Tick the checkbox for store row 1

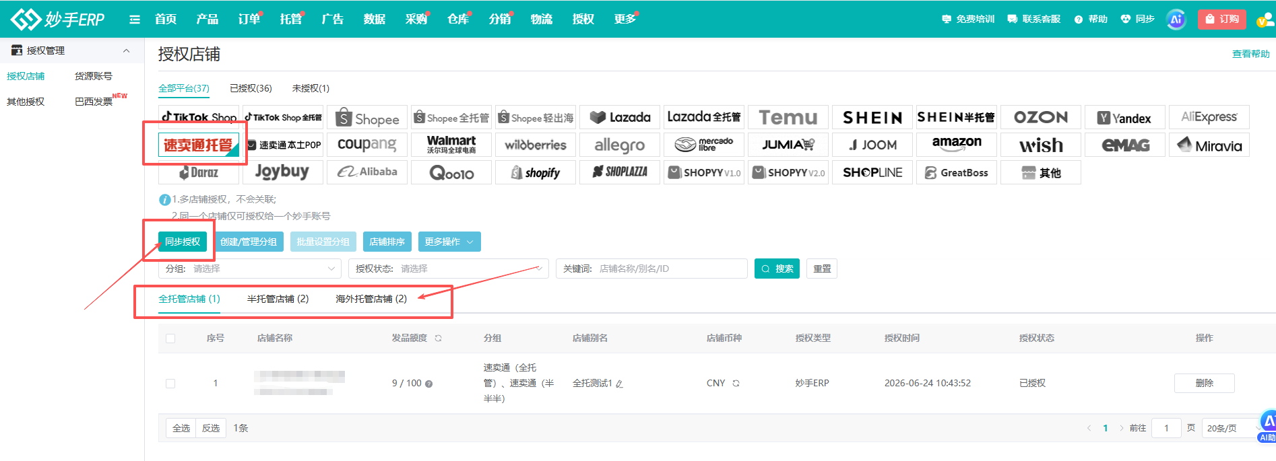pos(170,384)
